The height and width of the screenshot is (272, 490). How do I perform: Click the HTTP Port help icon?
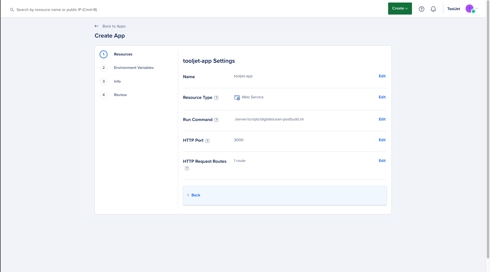207,141
